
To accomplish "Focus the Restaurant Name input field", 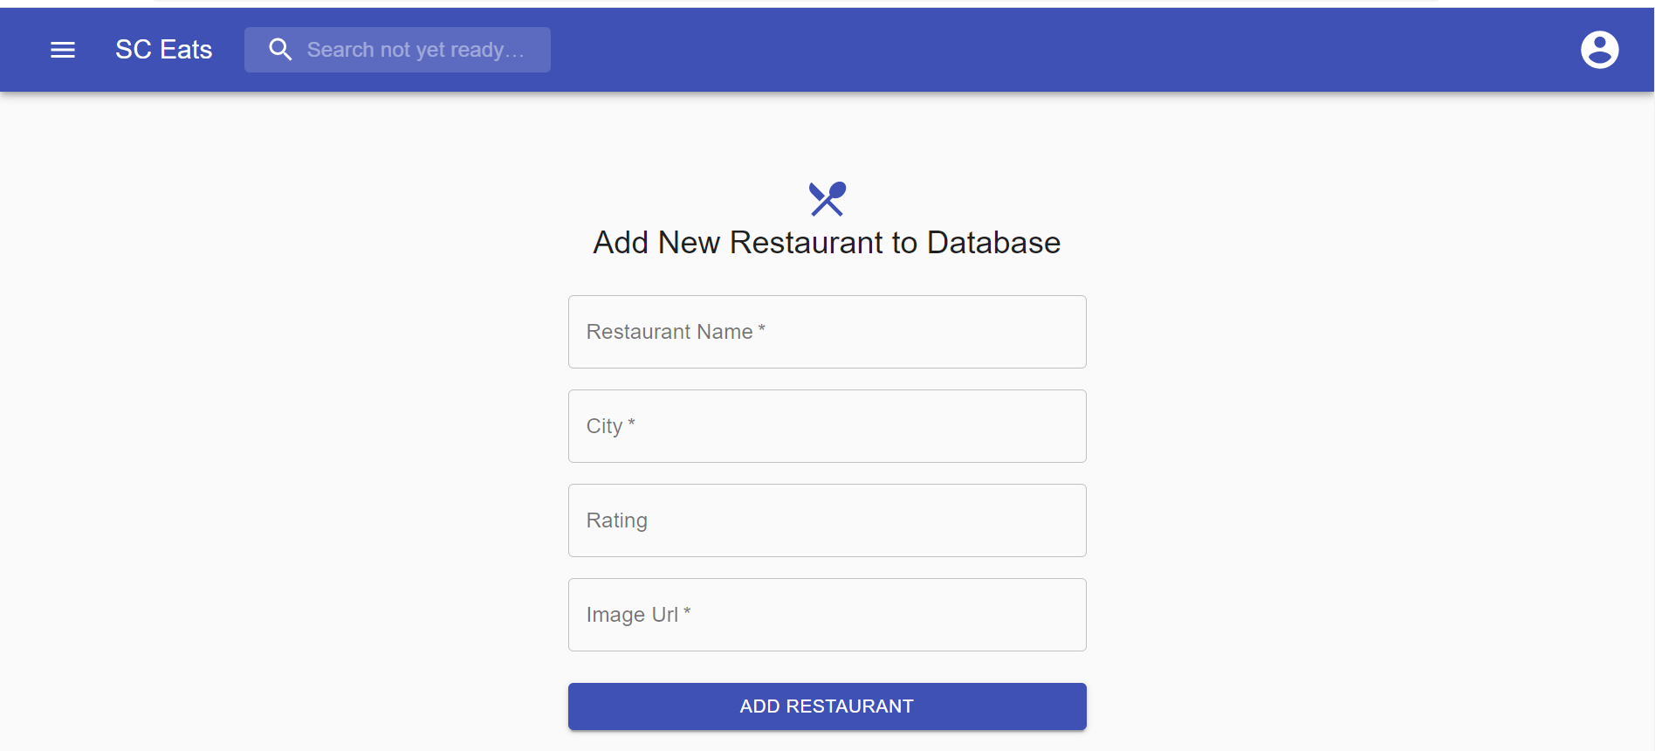I will (827, 332).
